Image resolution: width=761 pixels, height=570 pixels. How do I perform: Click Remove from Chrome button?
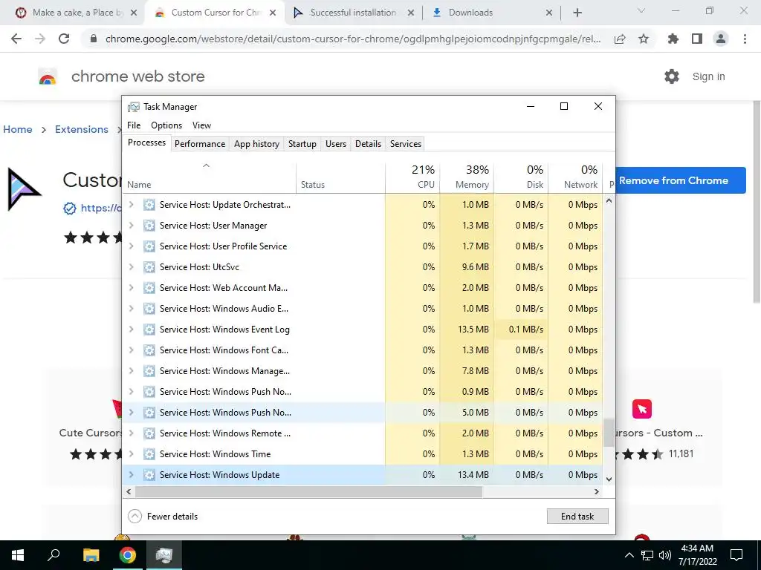point(681,180)
